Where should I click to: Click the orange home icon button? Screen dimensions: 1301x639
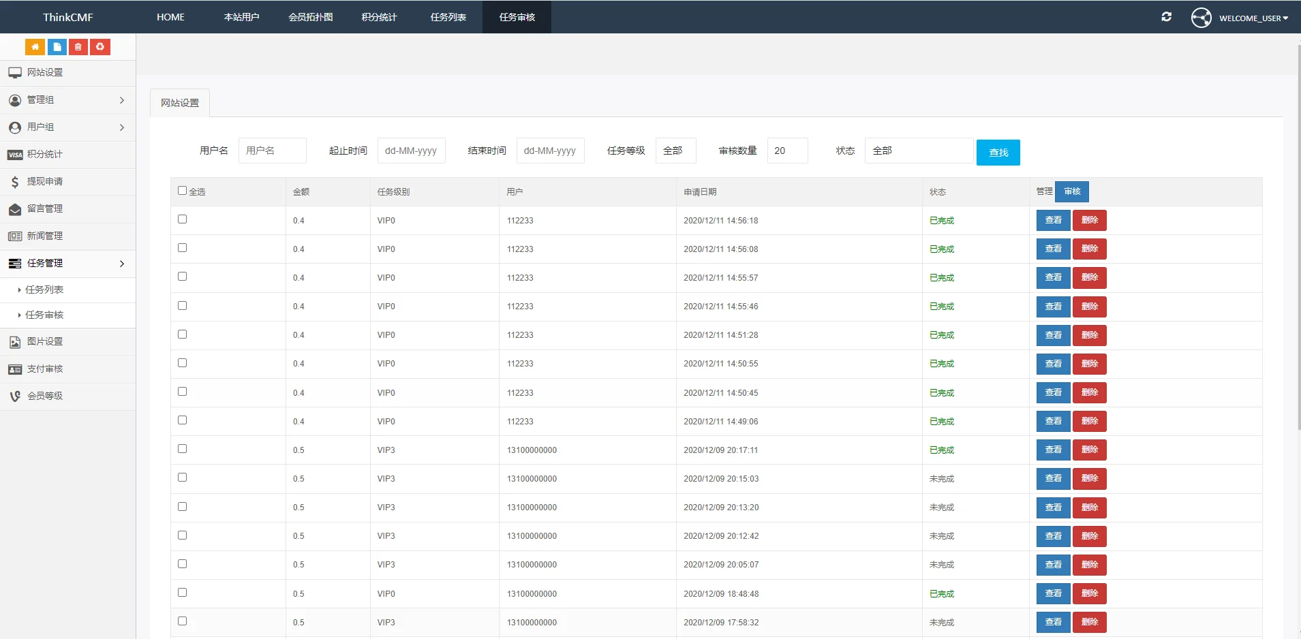tap(35, 47)
